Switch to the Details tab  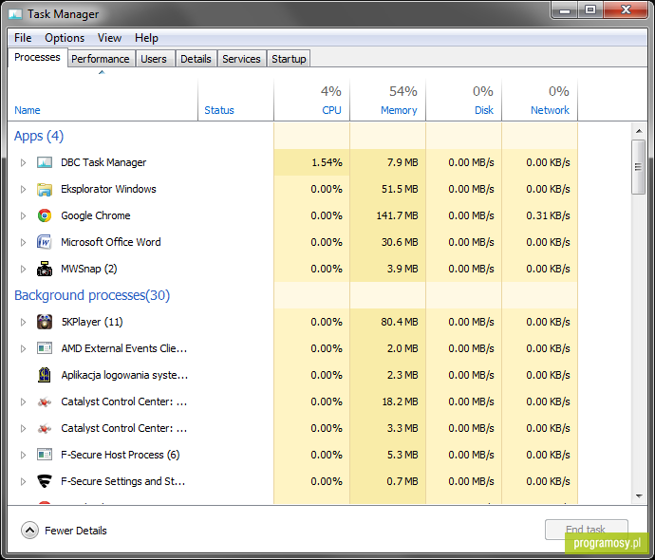point(196,59)
